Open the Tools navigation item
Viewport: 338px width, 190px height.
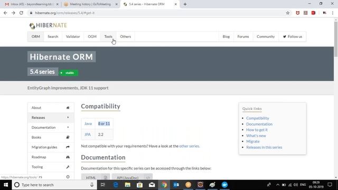108,36
